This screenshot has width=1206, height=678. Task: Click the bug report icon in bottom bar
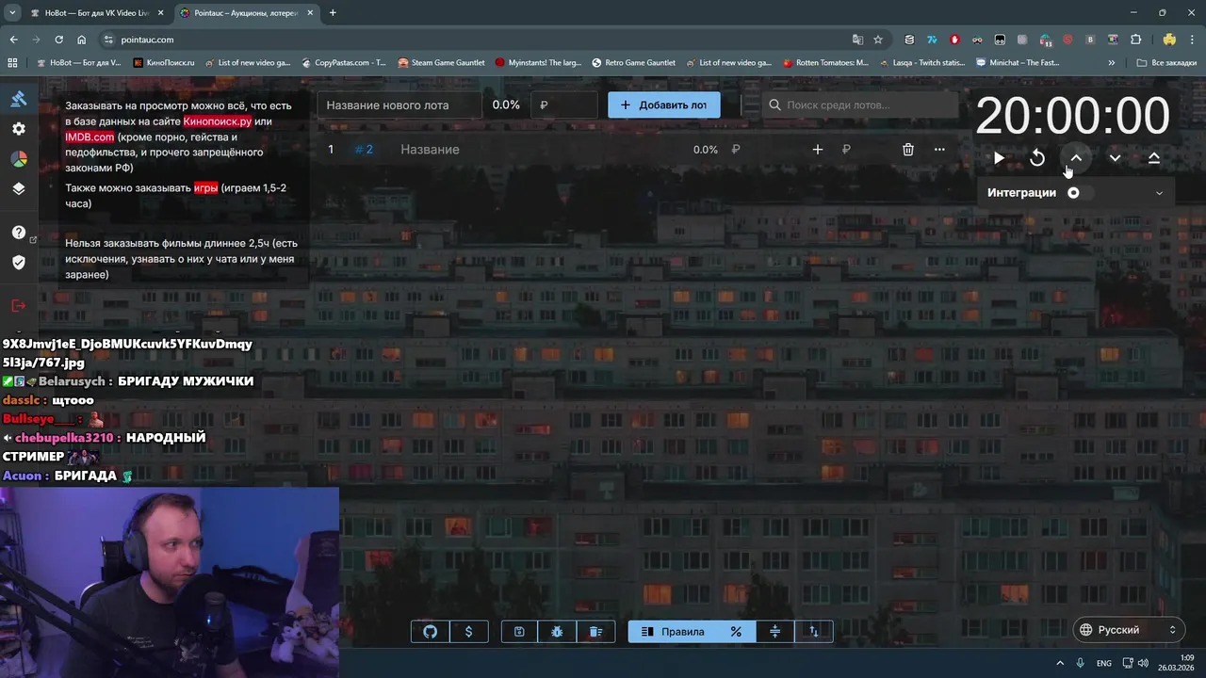[x=557, y=632]
